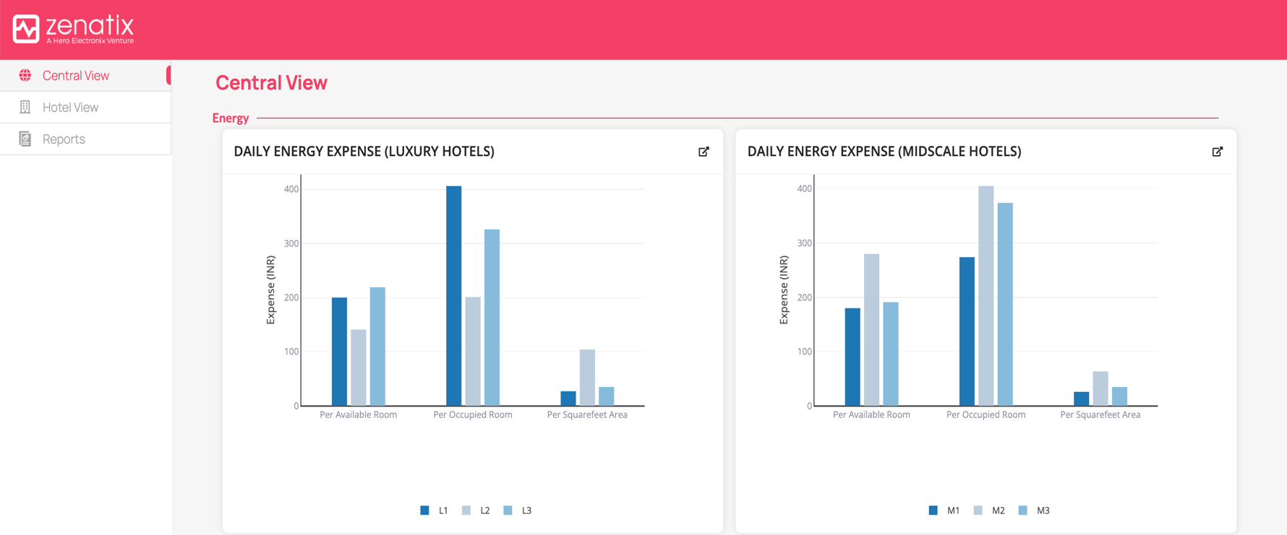Click L1 Per Available Room bar
The image size is (1287, 535).
point(339,352)
